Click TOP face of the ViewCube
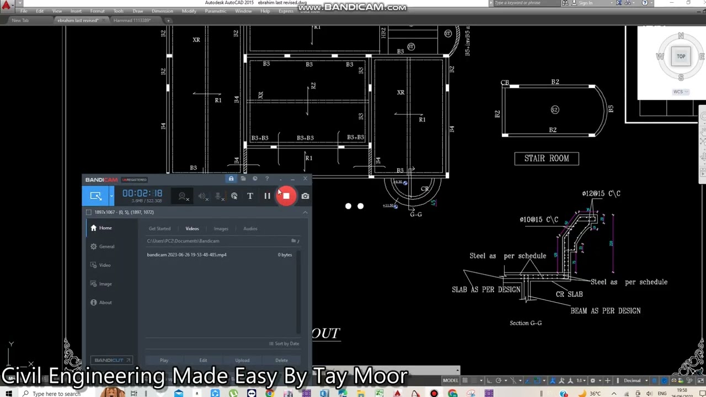This screenshot has height=397, width=706. point(681,56)
